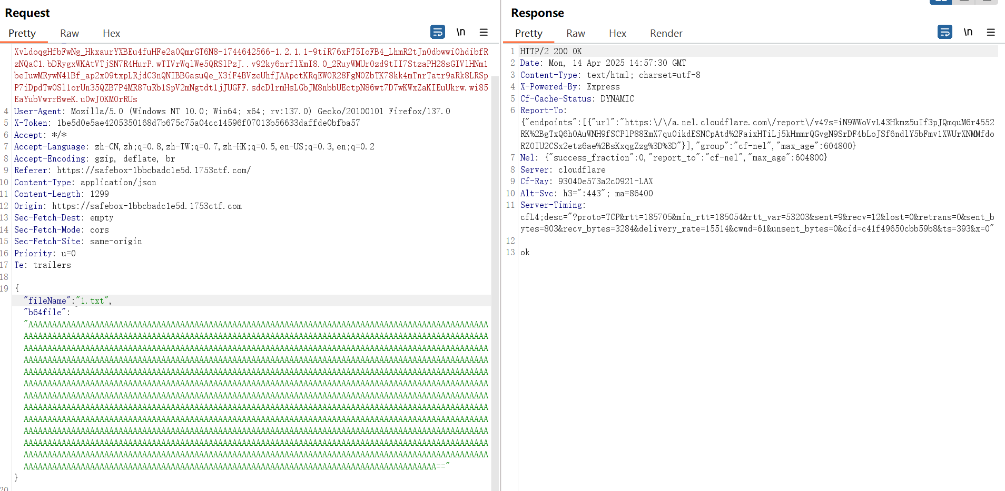Click the Content-Length: 1299 line
This screenshot has width=1005, height=491.
(61, 194)
